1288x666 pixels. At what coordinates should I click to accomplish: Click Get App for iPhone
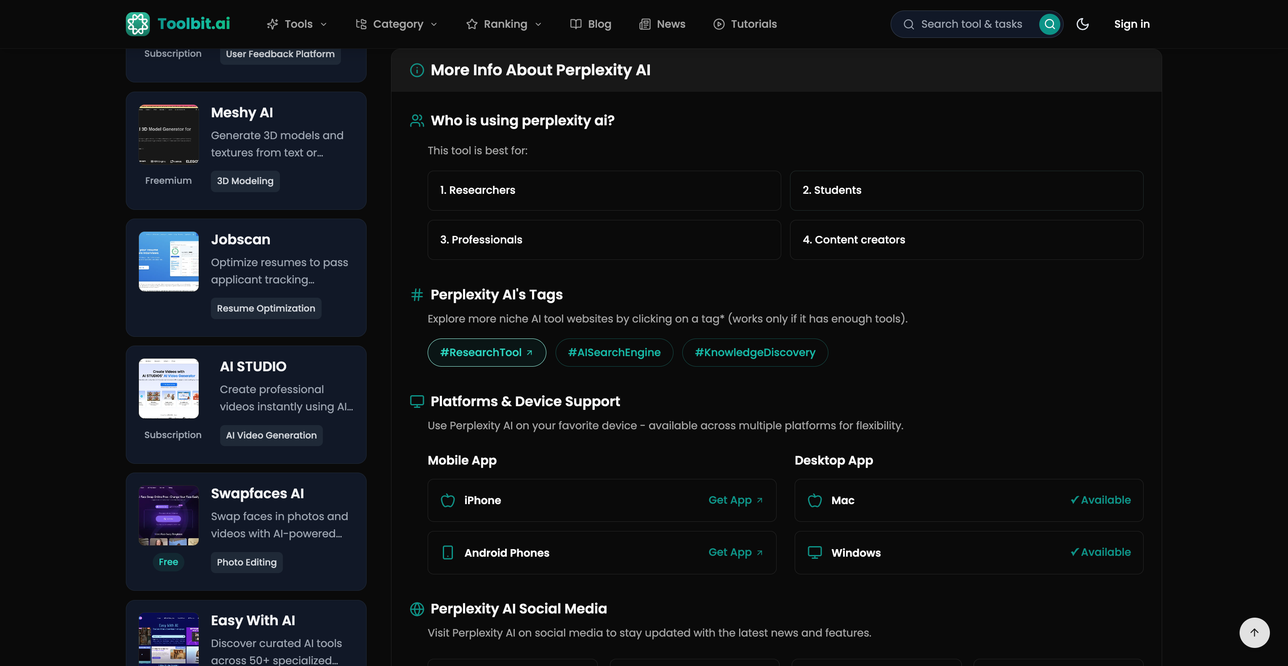click(x=735, y=500)
